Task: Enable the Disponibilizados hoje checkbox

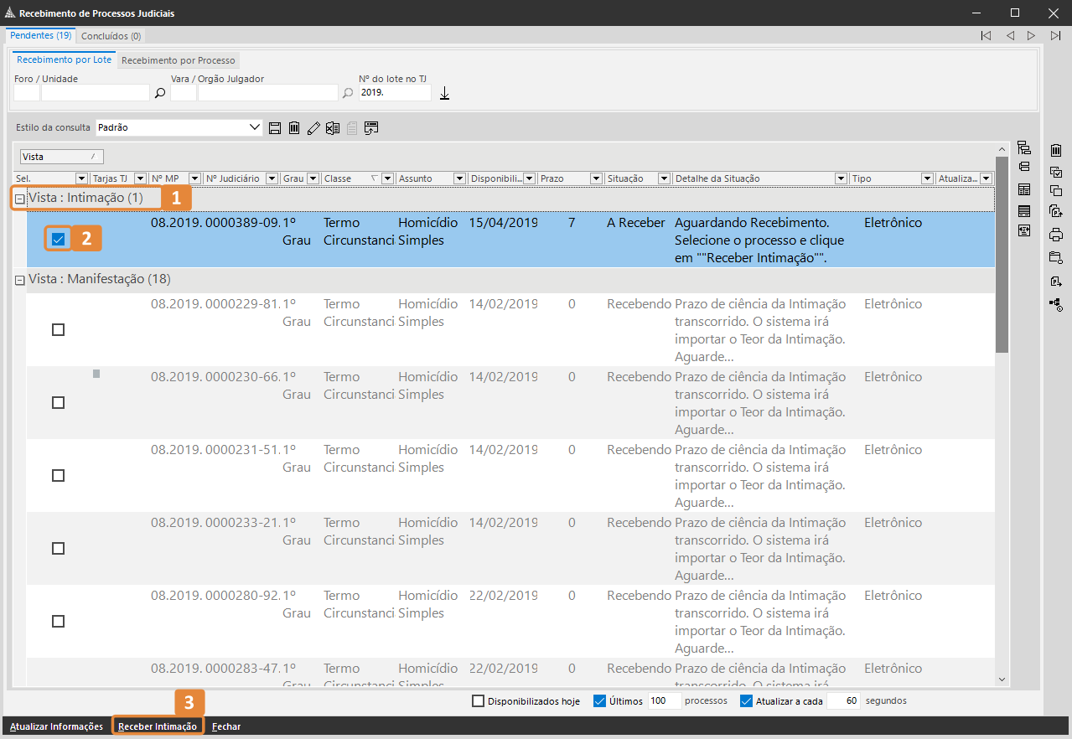Action: (479, 701)
